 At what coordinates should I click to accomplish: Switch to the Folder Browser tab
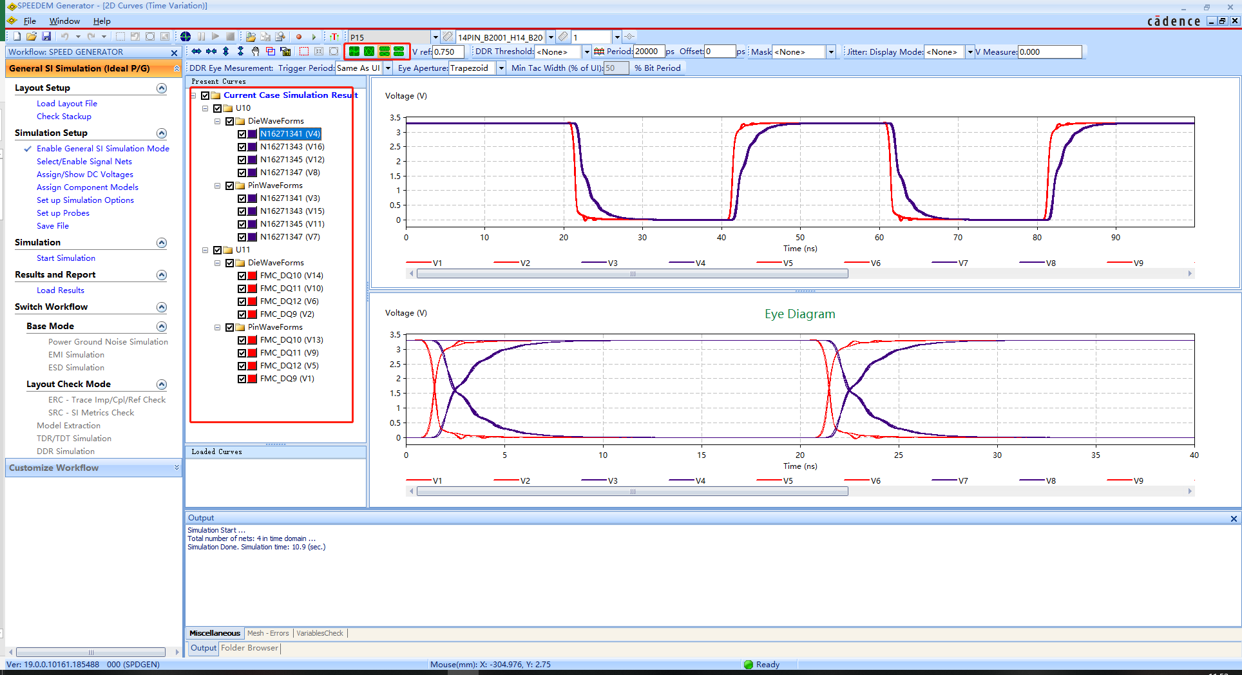pos(249,648)
